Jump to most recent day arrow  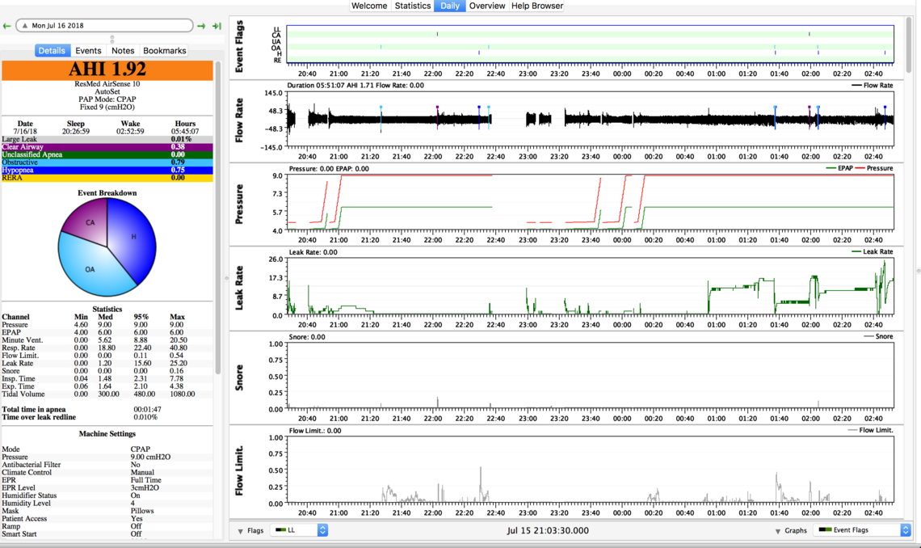tap(217, 26)
